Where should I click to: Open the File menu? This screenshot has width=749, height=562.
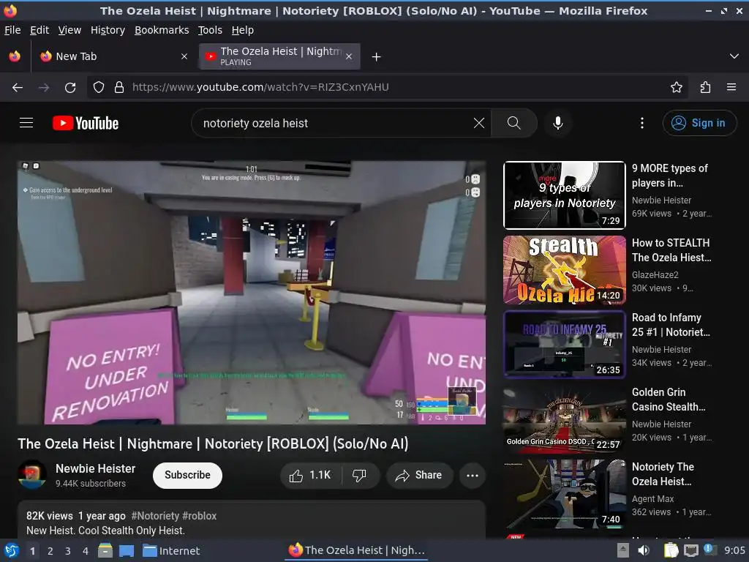pyautogui.click(x=12, y=30)
